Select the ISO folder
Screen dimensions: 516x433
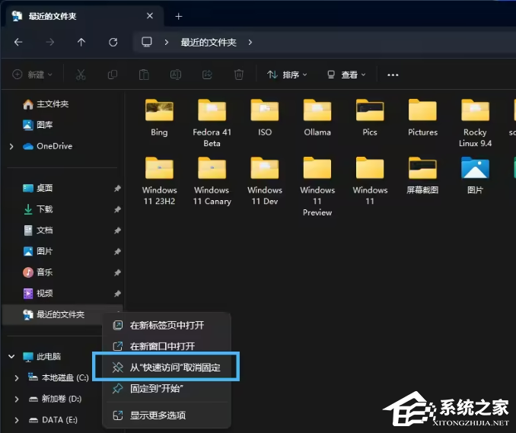pos(265,118)
